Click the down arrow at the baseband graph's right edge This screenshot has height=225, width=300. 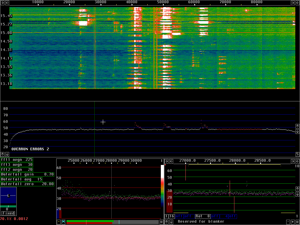(x=298, y=194)
